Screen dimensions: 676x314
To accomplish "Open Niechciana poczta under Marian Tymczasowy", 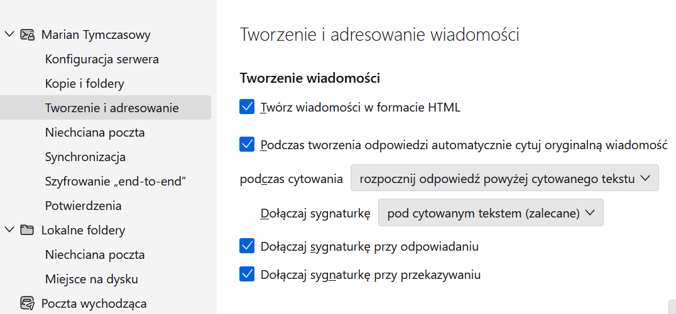I will click(95, 132).
